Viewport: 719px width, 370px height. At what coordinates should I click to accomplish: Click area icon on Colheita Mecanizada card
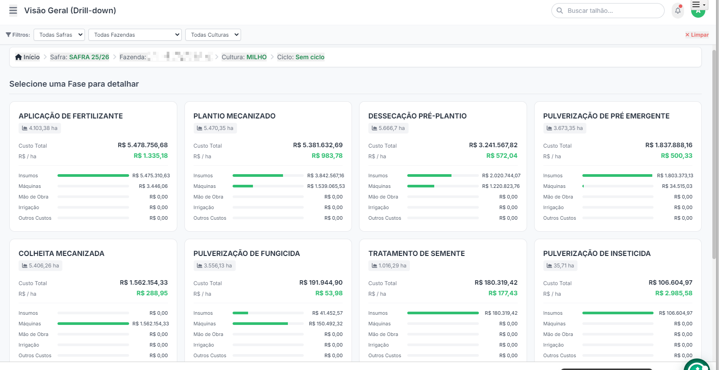pos(25,266)
